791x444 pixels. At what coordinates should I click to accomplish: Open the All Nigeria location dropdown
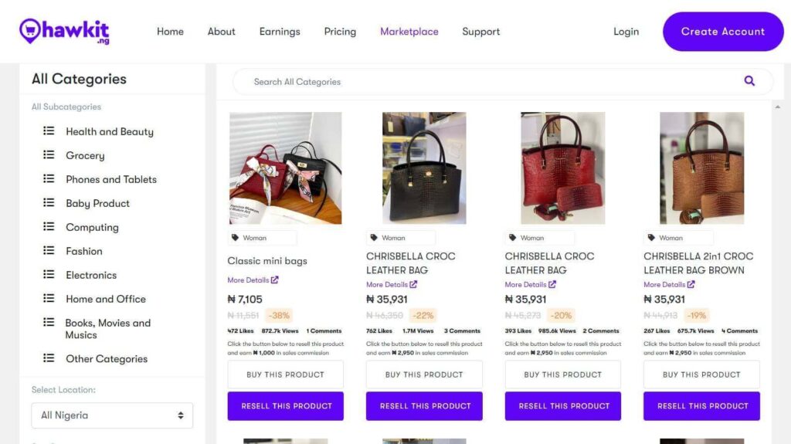(x=112, y=415)
